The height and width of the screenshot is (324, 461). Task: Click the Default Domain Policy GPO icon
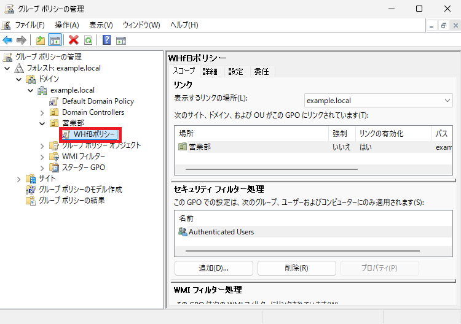pos(54,101)
